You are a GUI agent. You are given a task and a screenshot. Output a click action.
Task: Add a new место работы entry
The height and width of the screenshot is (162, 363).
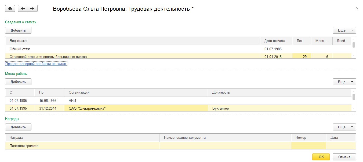[18, 82]
